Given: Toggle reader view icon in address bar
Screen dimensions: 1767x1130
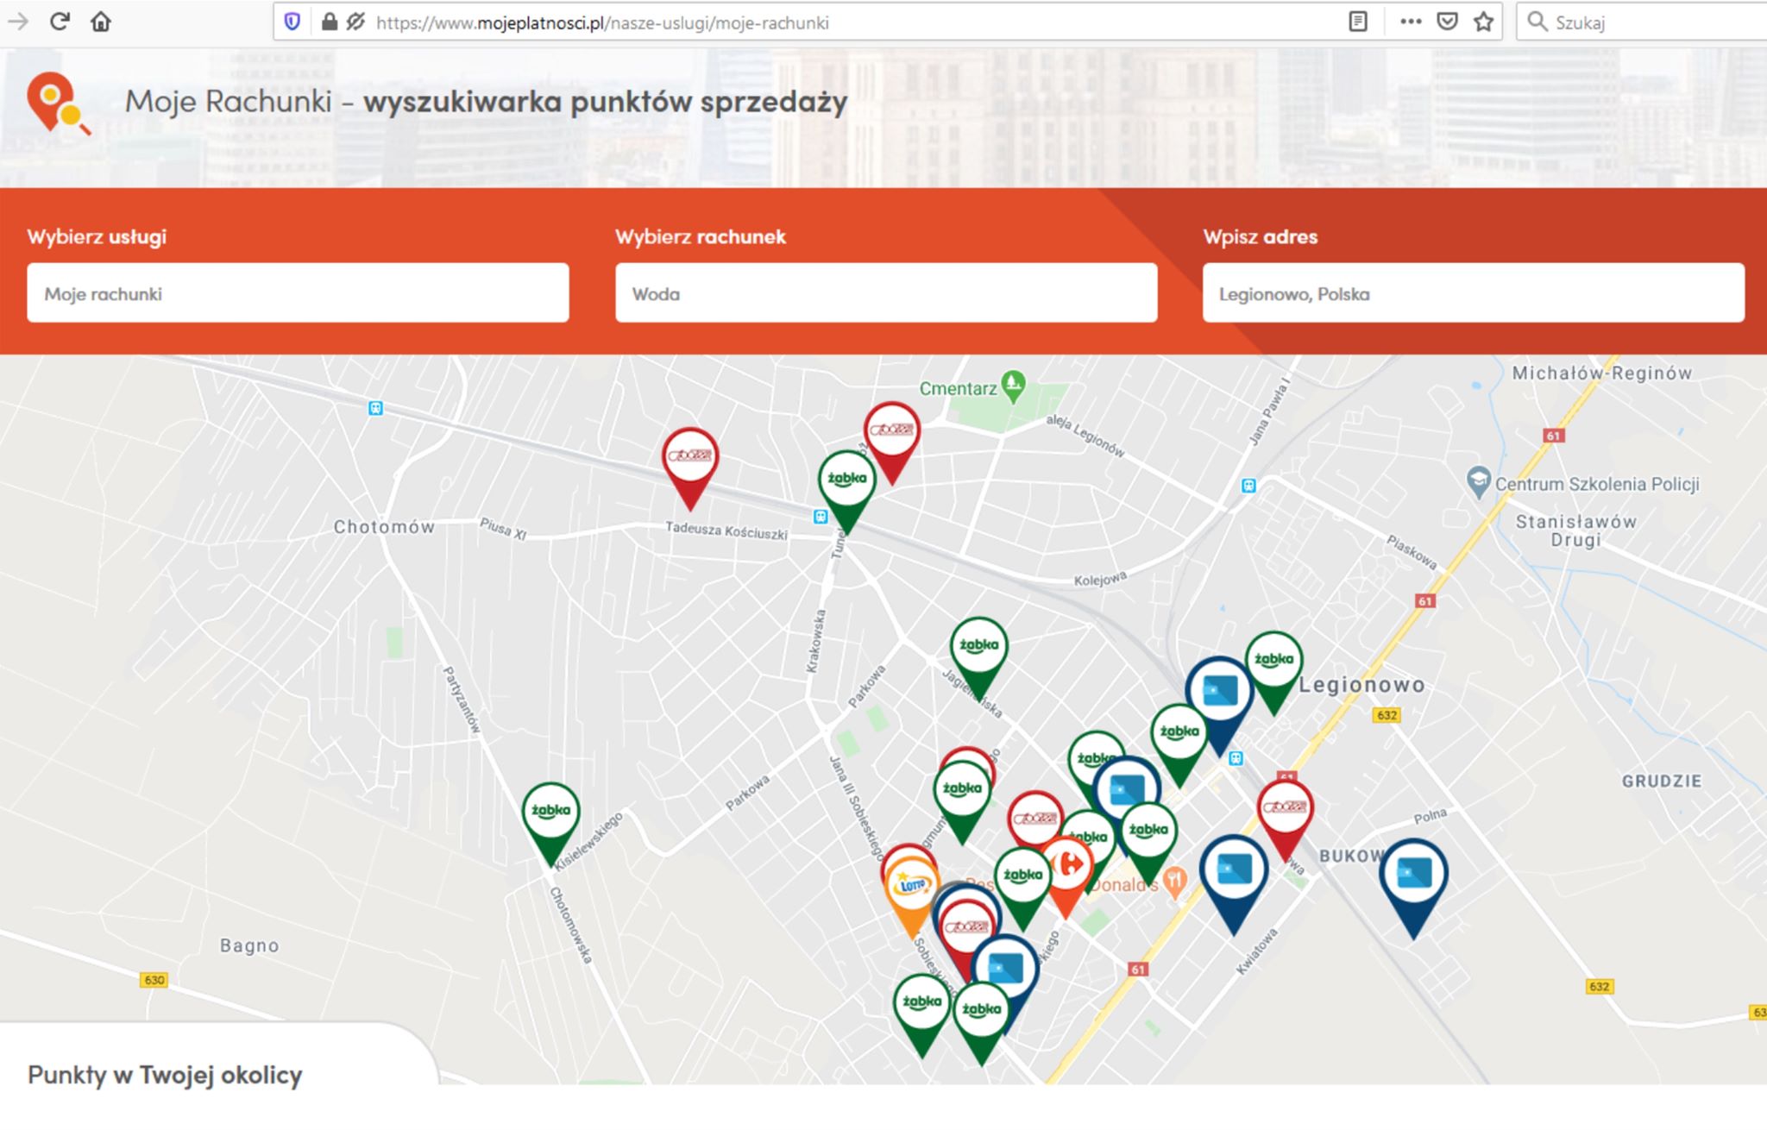Looking at the screenshot, I should point(1358,22).
